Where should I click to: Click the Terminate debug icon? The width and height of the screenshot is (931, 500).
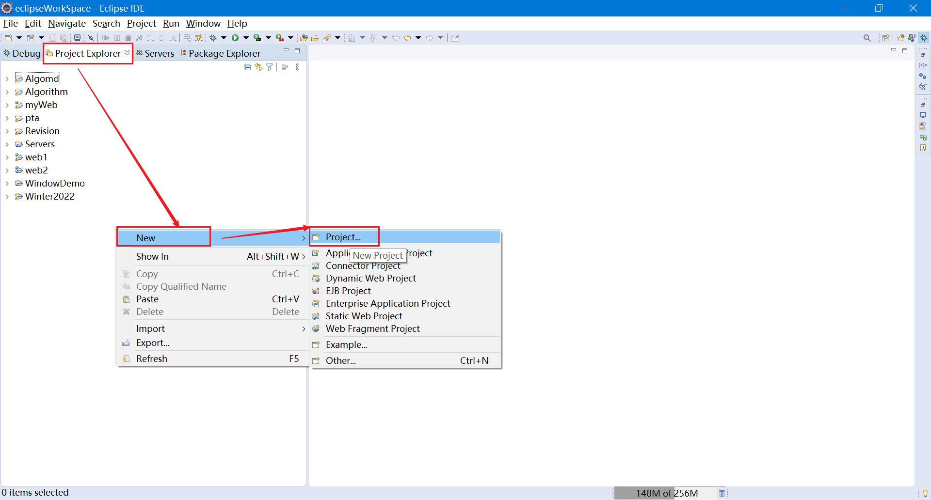pos(128,38)
